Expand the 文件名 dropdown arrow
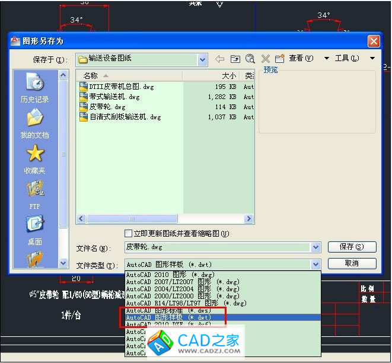The height and width of the screenshot is (363, 392). pos(315,247)
